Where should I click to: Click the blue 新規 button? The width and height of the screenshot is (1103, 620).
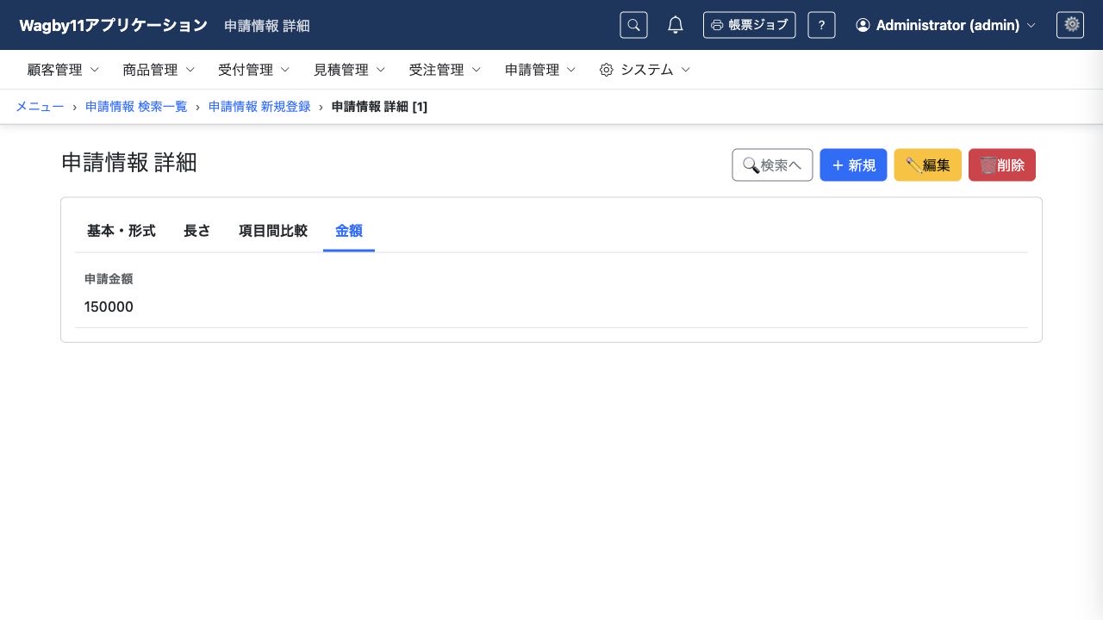853,165
